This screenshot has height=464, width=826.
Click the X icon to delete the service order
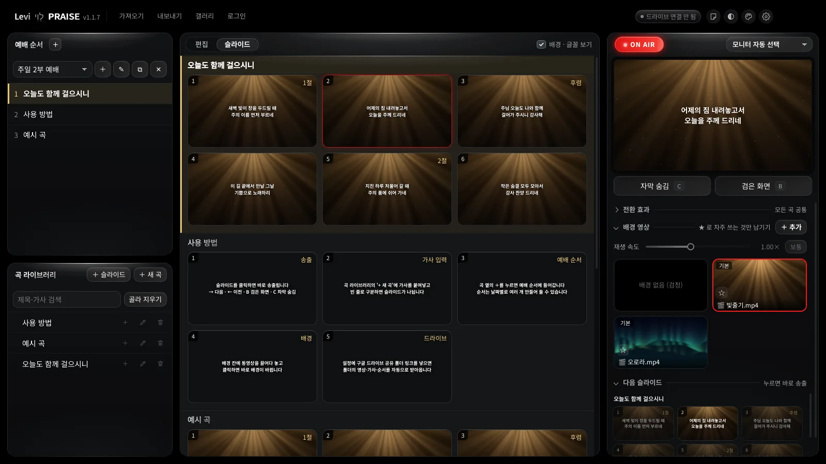point(159,69)
